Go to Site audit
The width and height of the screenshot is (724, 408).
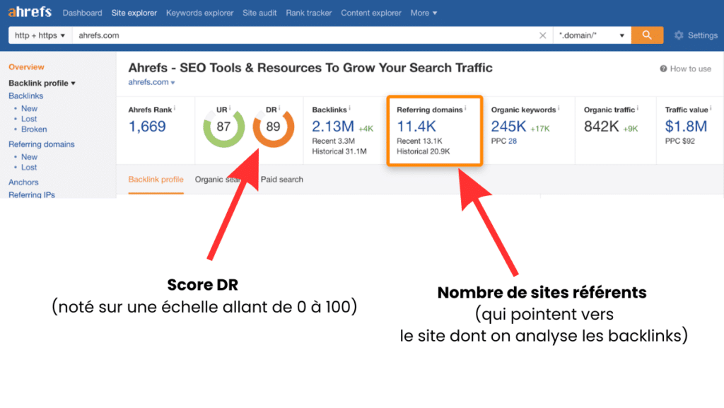[x=259, y=13]
